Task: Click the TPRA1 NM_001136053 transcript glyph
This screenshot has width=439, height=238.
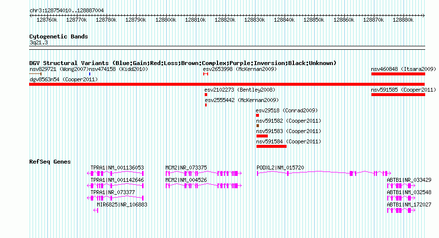Action: (x=115, y=173)
